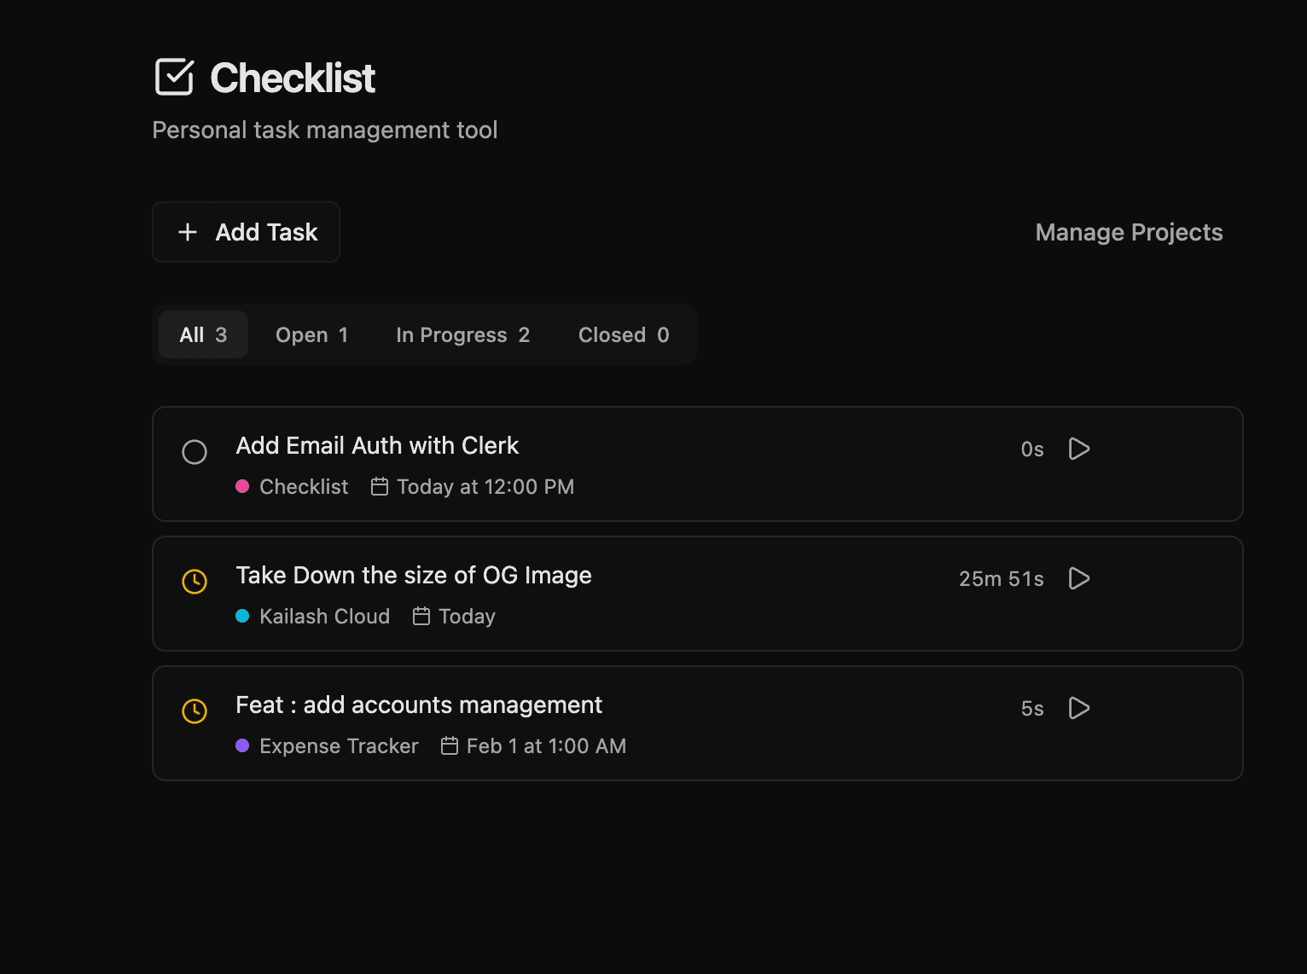Image resolution: width=1307 pixels, height=974 pixels.
Task: Mark "Add Email Auth with Clerk" as complete
Action: pyautogui.click(x=195, y=452)
